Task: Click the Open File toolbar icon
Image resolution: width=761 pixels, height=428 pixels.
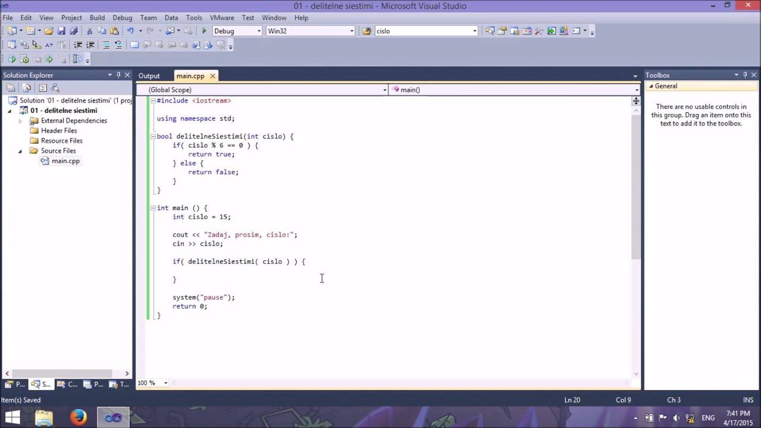Action: pos(49,31)
